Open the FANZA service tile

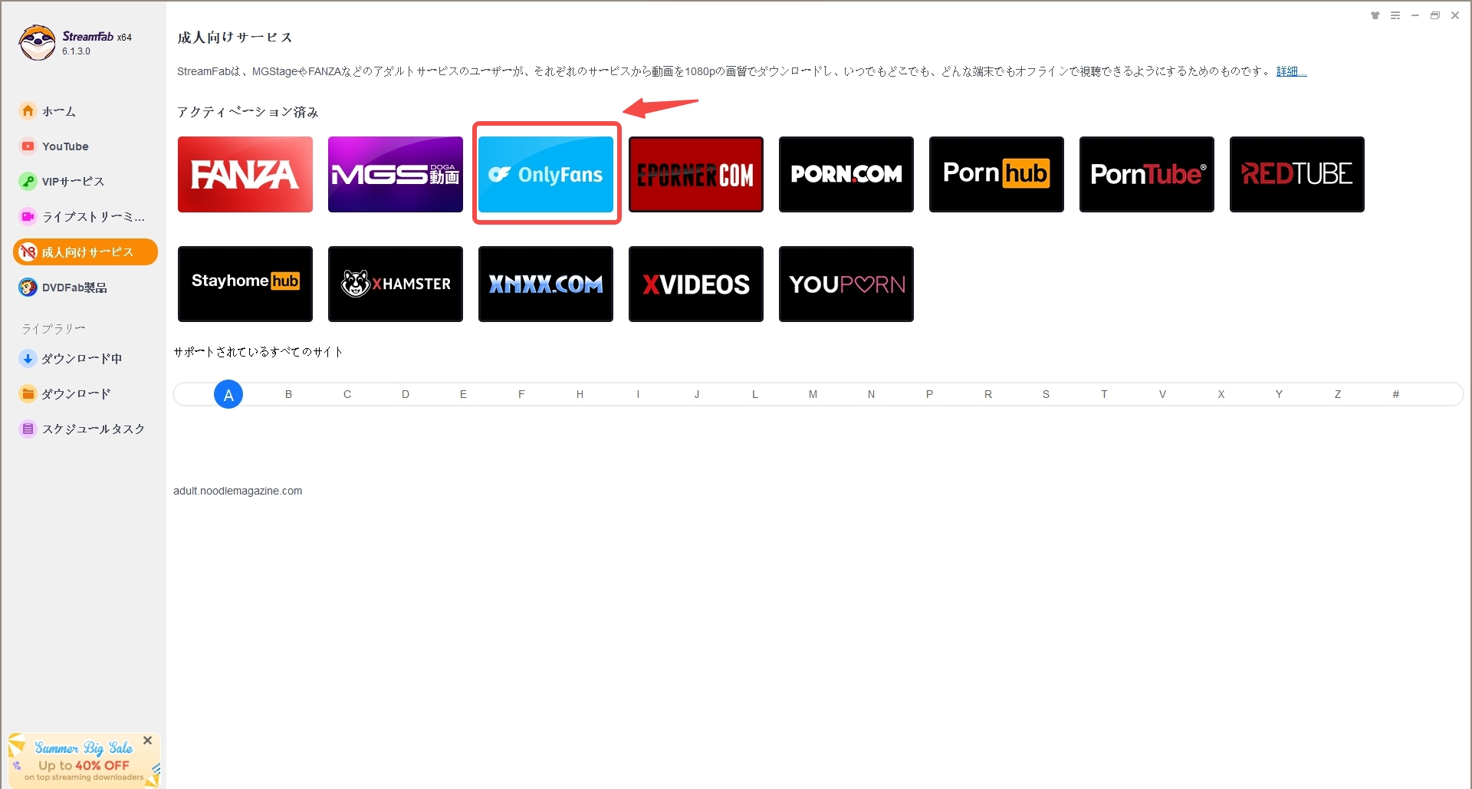pyautogui.click(x=245, y=174)
